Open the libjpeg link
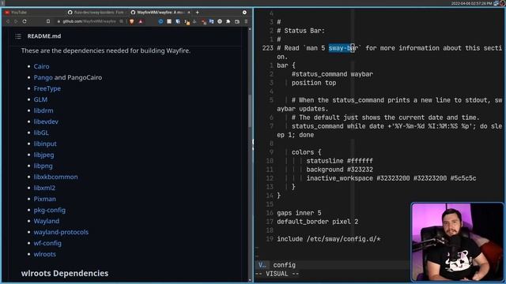 [x=43, y=155]
